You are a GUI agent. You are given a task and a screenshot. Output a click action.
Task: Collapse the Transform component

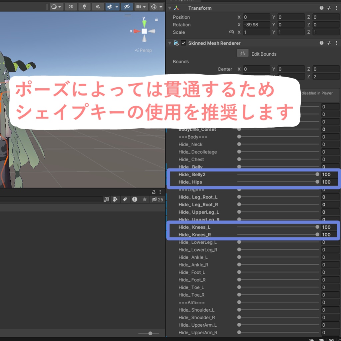(170, 8)
